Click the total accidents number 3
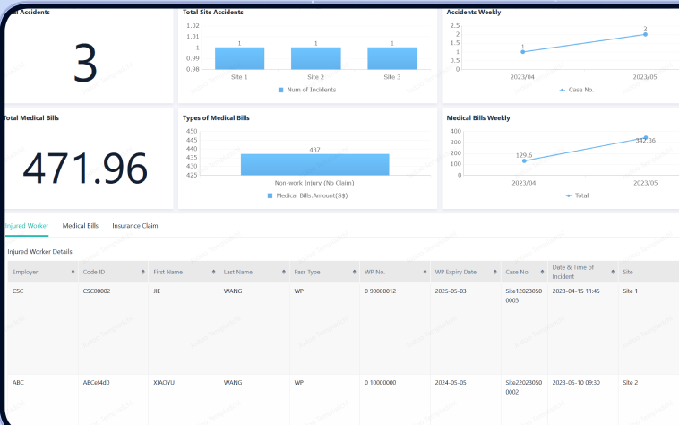679x425 pixels. tap(85, 63)
